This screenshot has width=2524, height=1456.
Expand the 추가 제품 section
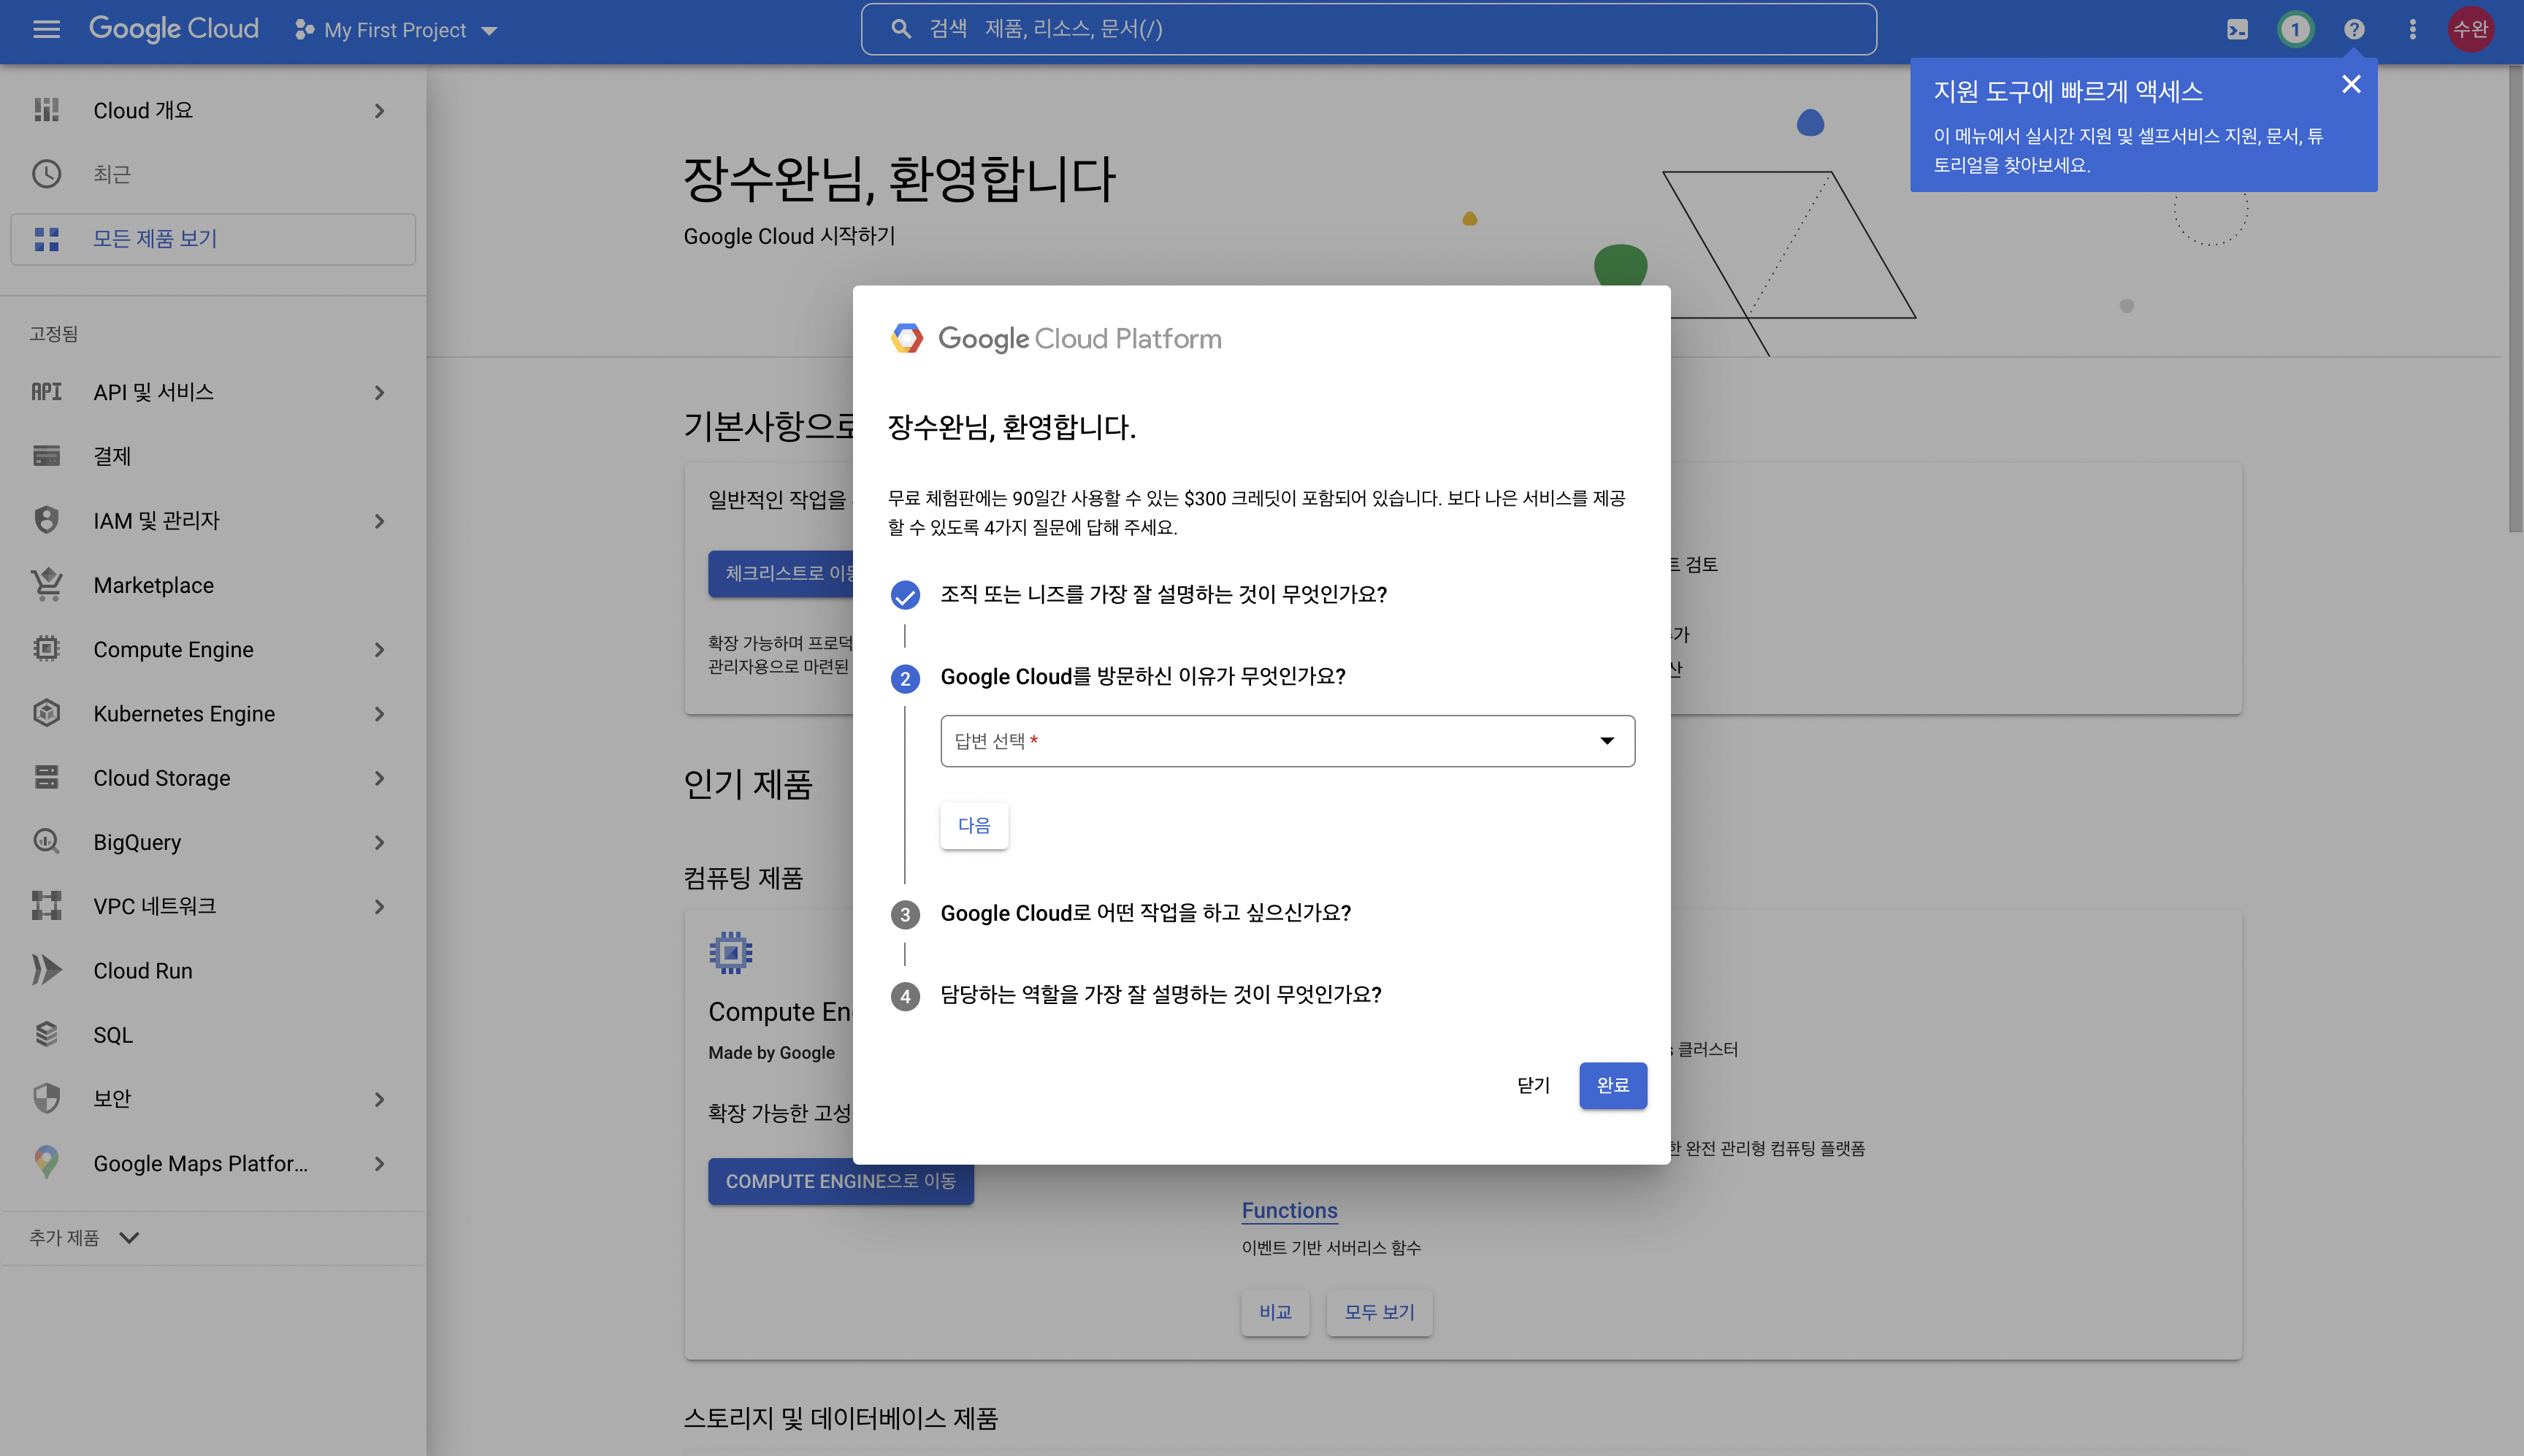[x=84, y=1237]
